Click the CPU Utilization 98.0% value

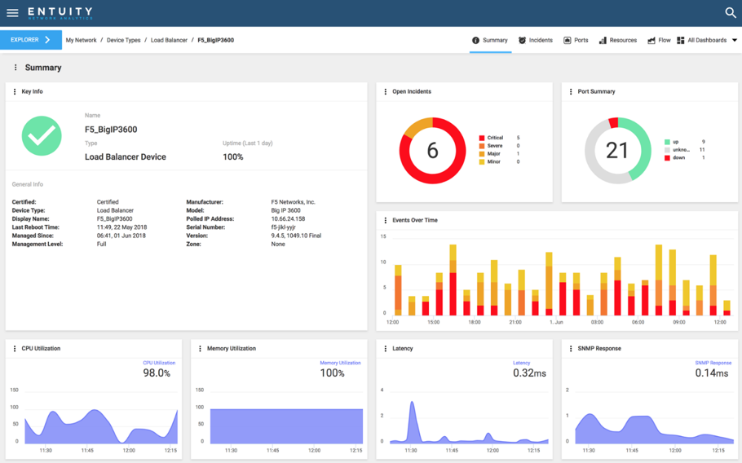pos(157,373)
